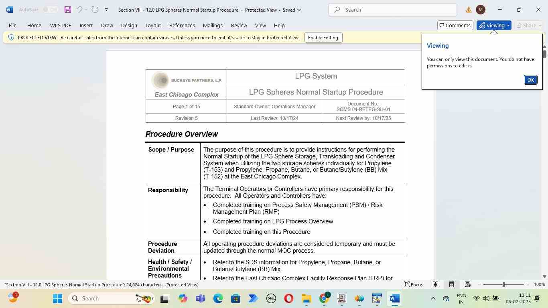Viewport: 548px width, 308px height.
Task: Open the WPS PDF tab
Action: 61,25
